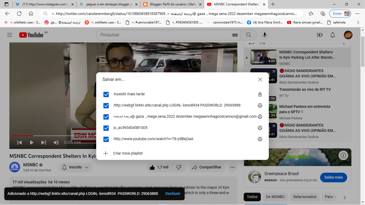This screenshot has height=205, width=365.
Task: Click the globe icon beside jc_ac593404581005 playlist
Action: 260,128
